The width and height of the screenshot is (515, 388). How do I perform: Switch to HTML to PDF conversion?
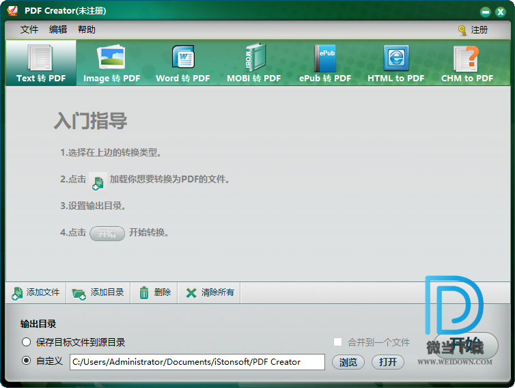coord(395,63)
